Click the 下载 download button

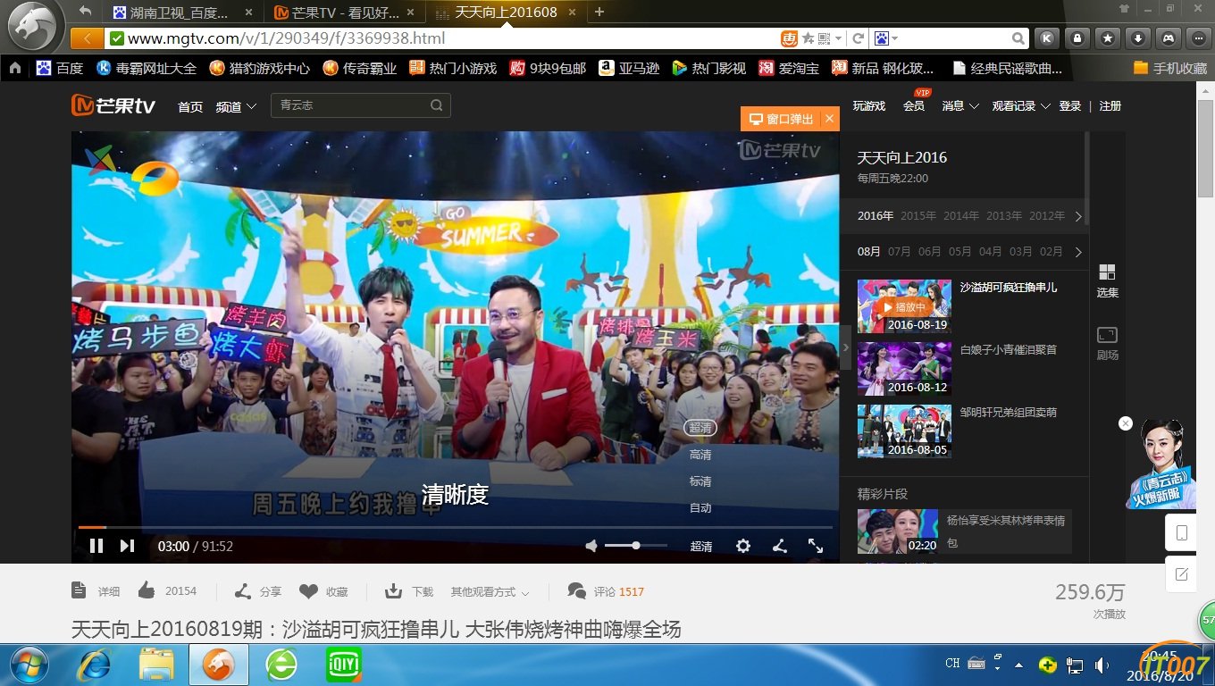[x=409, y=591]
